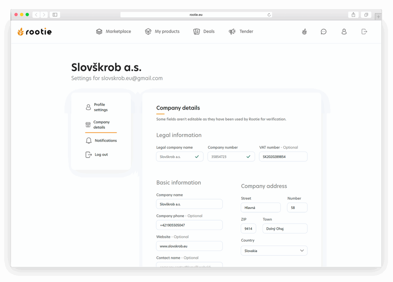This screenshot has height=282, width=393.
Task: Select Profile settings in sidebar
Action: coord(101,107)
